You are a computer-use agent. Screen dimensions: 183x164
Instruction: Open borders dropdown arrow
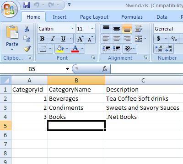(x=50, y=49)
